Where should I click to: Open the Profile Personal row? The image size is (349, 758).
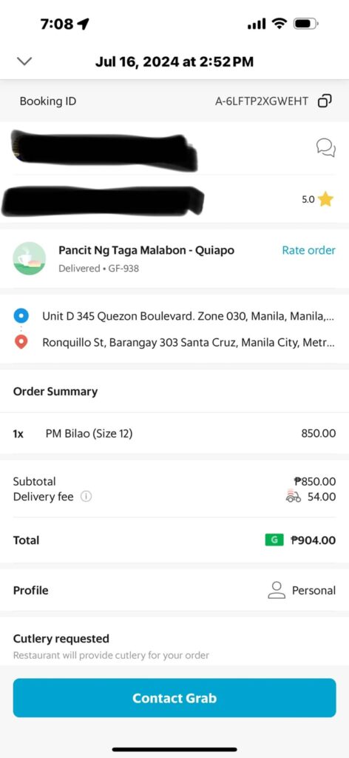(174, 590)
